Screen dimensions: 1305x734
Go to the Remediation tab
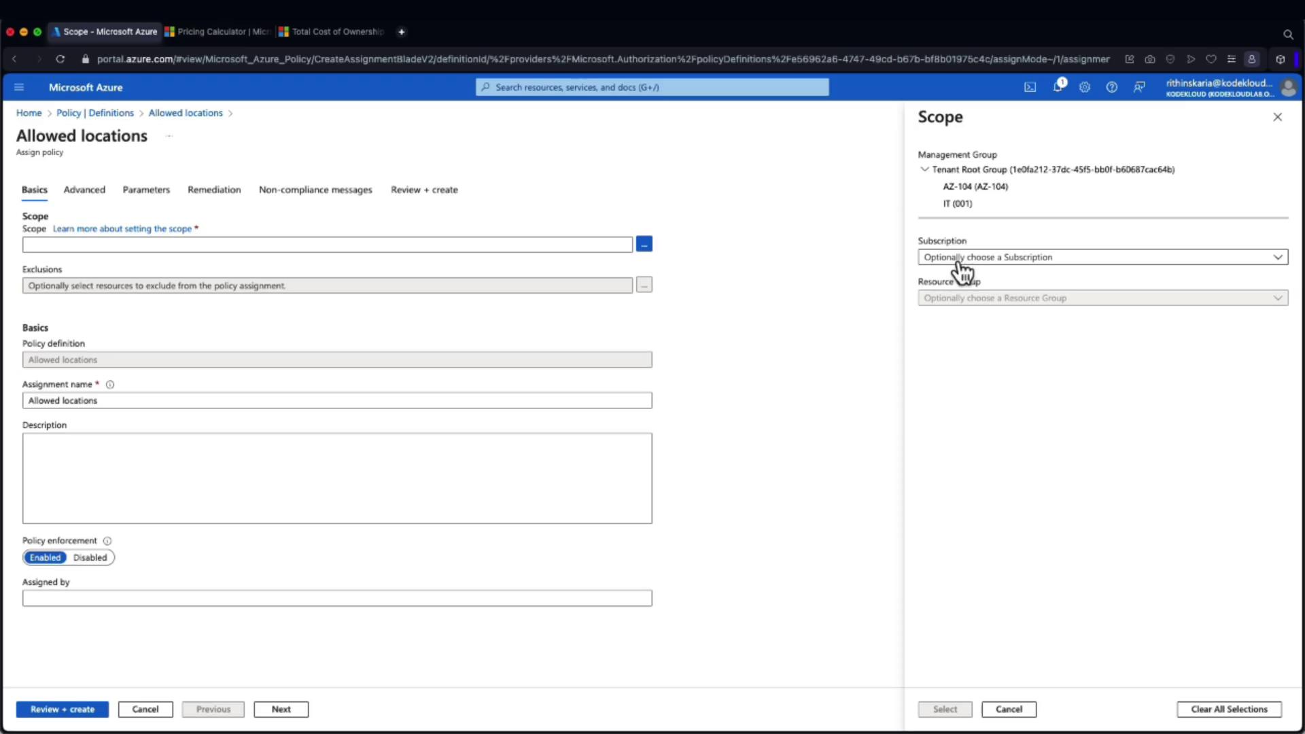click(214, 190)
